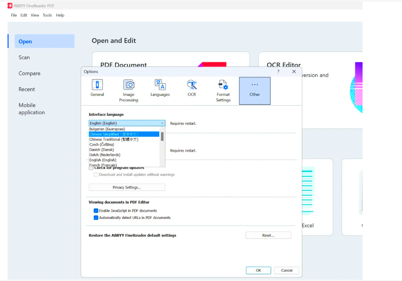This screenshot has width=402, height=281.
Task: Click the ABBYY FineReader app logo
Action: click(x=10, y=6)
